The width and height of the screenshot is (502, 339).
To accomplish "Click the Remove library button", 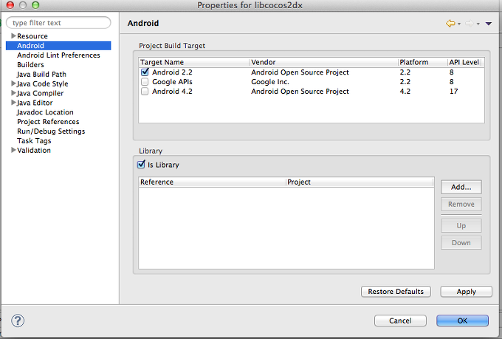I will coord(461,204).
